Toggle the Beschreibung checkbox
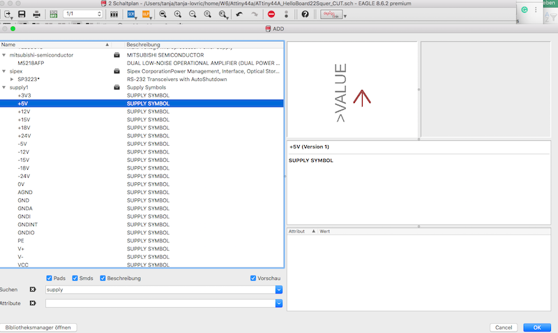 (x=103, y=278)
